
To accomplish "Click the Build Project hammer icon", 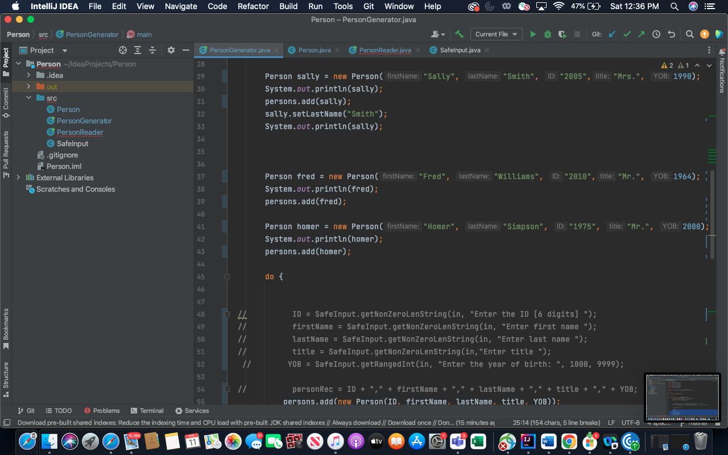I will tap(459, 34).
